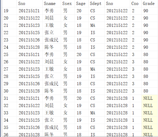Click Sname cell 李勇 in row 19
This screenshot has height=137, width=158.
(52, 11)
